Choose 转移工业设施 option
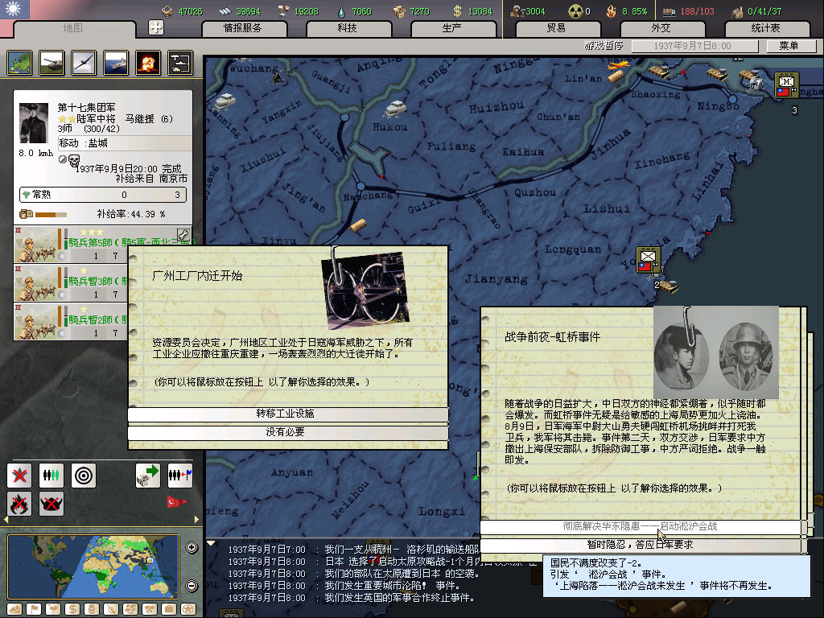The width and height of the screenshot is (824, 618). coord(288,414)
